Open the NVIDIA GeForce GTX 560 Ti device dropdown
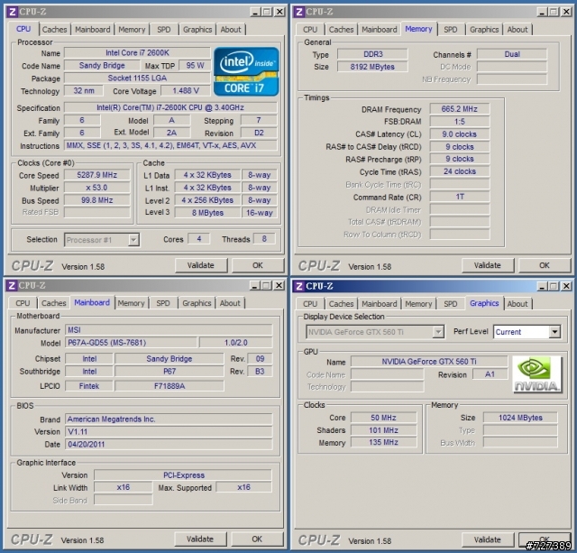The image size is (577, 553). click(x=437, y=332)
